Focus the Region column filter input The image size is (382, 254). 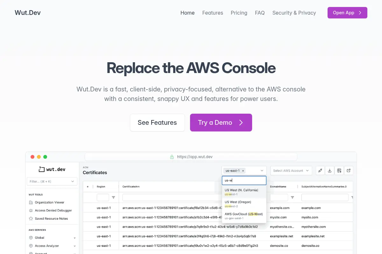103,197
